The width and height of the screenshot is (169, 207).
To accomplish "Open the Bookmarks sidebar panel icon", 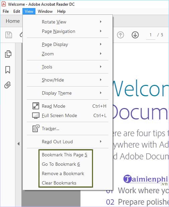I will [x=8, y=70].
